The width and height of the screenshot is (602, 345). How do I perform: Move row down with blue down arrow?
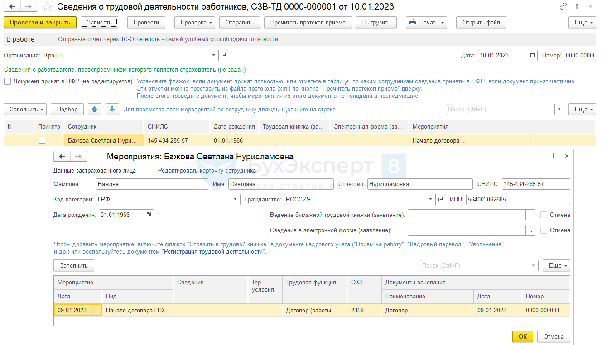point(112,109)
